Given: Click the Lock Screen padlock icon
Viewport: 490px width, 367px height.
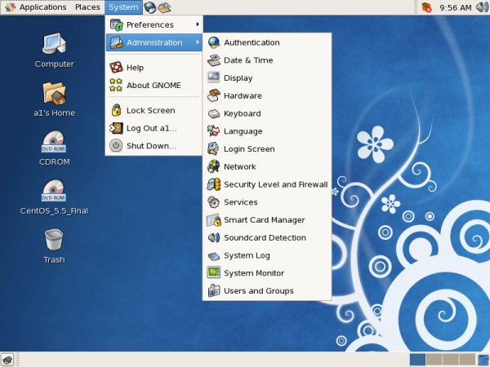Looking at the screenshot, I should click(x=116, y=110).
